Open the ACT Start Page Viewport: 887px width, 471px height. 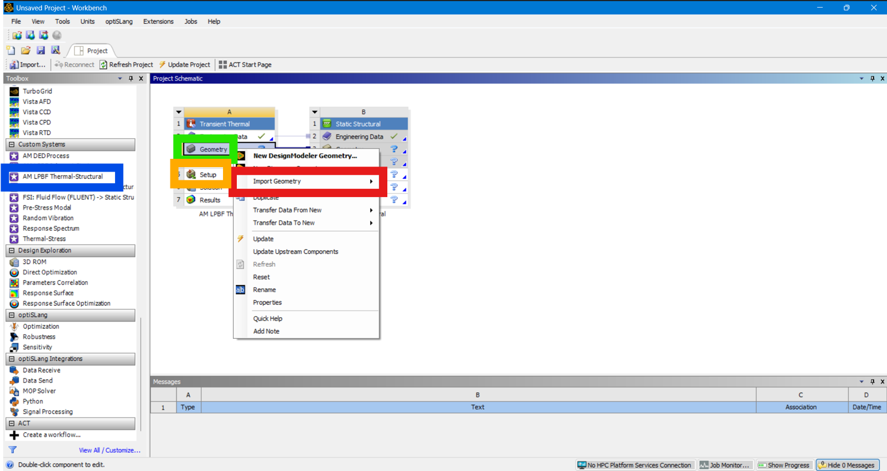[245, 65]
